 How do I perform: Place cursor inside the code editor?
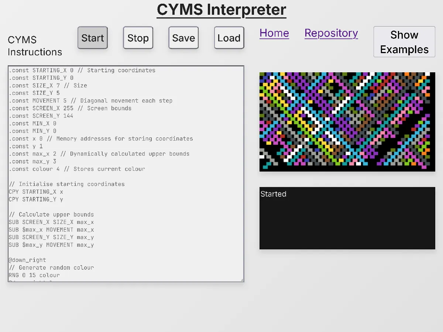click(126, 173)
